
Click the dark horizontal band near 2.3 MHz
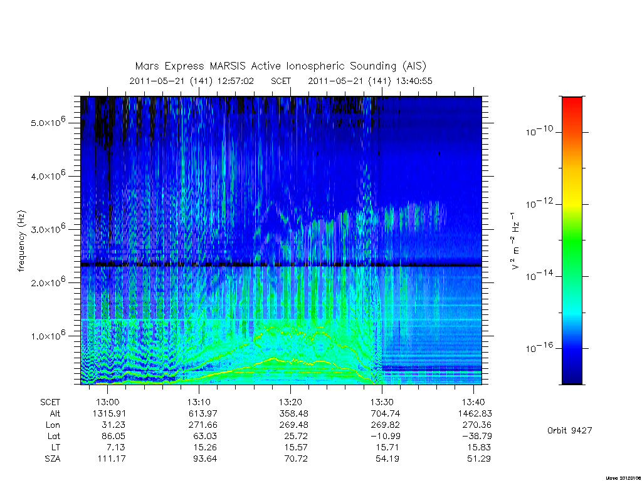281,265
